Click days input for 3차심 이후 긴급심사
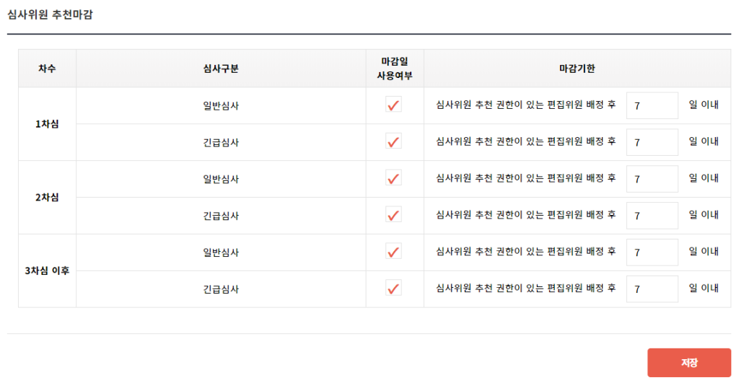Screen dimensions: 739x383 652,289
